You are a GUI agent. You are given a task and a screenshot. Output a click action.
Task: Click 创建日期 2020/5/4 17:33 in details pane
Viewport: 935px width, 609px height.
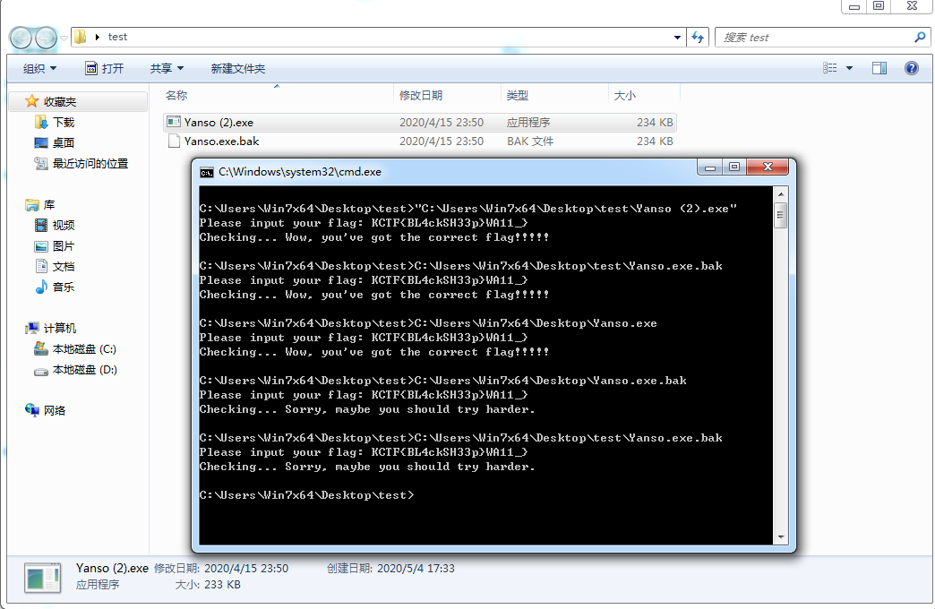point(390,569)
